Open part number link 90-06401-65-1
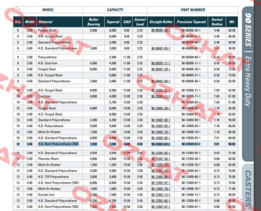261x211 pixels. point(161,49)
